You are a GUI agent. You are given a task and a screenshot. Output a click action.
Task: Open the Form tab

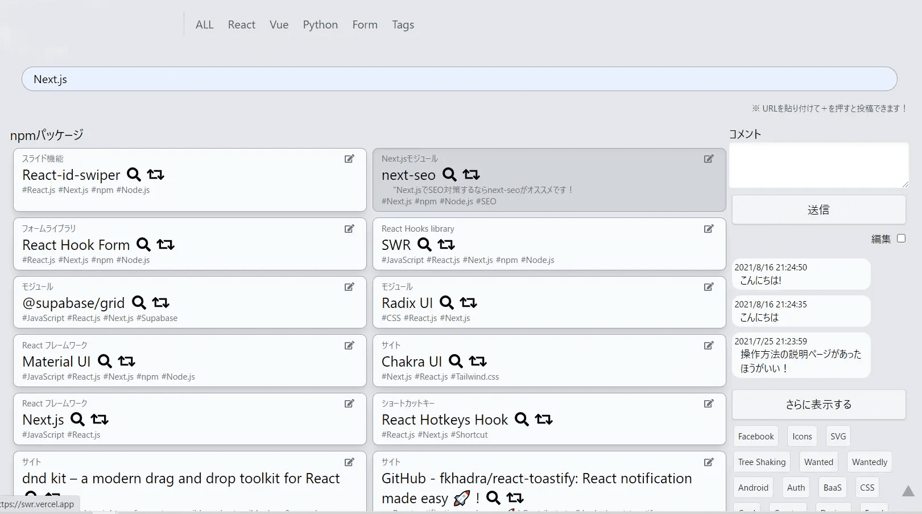point(365,24)
